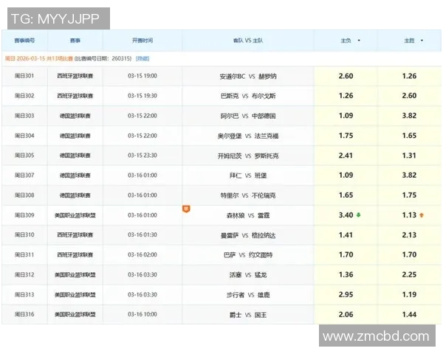The width and height of the screenshot is (443, 354).
Task: Select 主负 odds 1.41 for 周日310
Action: [346, 235]
